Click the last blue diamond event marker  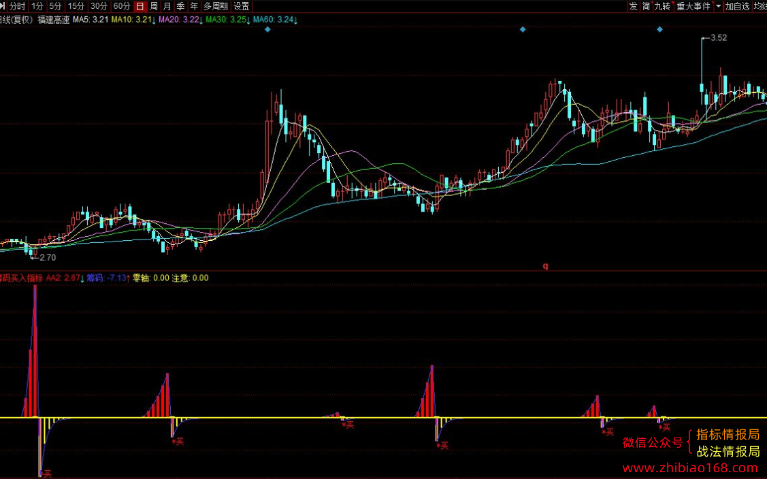coord(660,29)
